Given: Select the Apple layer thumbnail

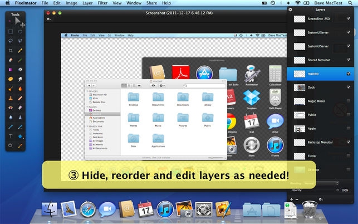Looking at the screenshot, I should pyautogui.click(x=300, y=129).
